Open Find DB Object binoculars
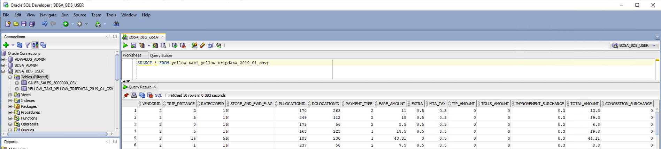This screenshot has height=149, width=661. coord(116,24)
